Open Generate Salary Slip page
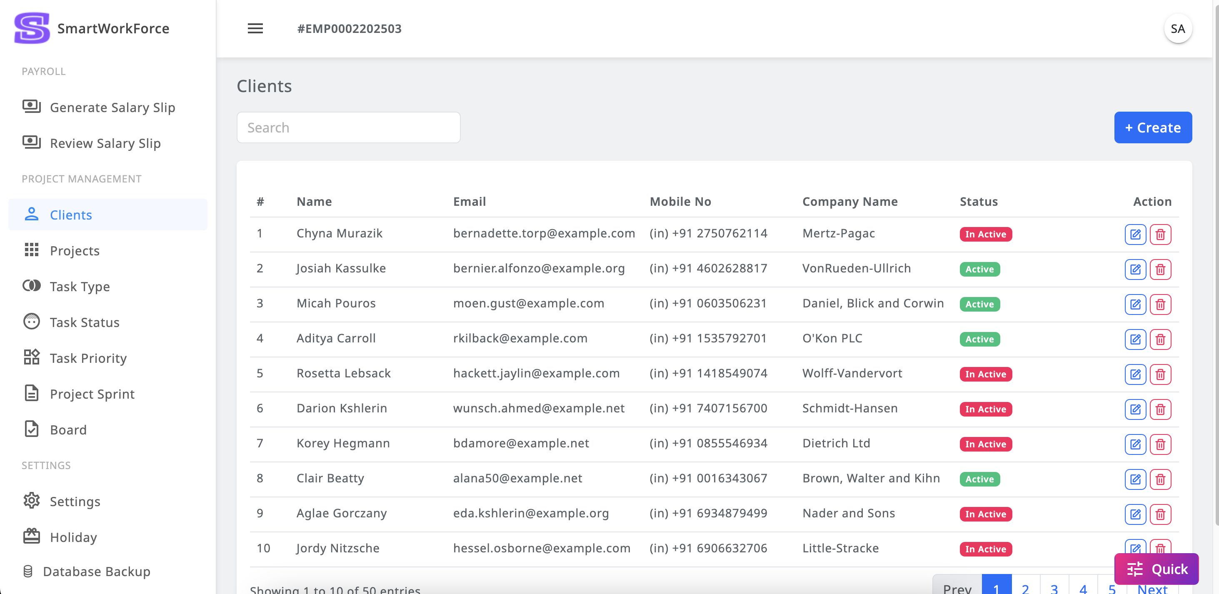 click(x=112, y=107)
